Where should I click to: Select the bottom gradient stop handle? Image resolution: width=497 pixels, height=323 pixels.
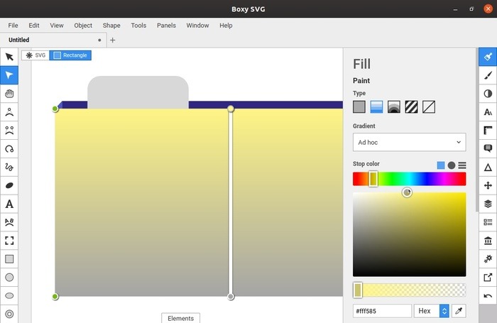click(x=231, y=297)
